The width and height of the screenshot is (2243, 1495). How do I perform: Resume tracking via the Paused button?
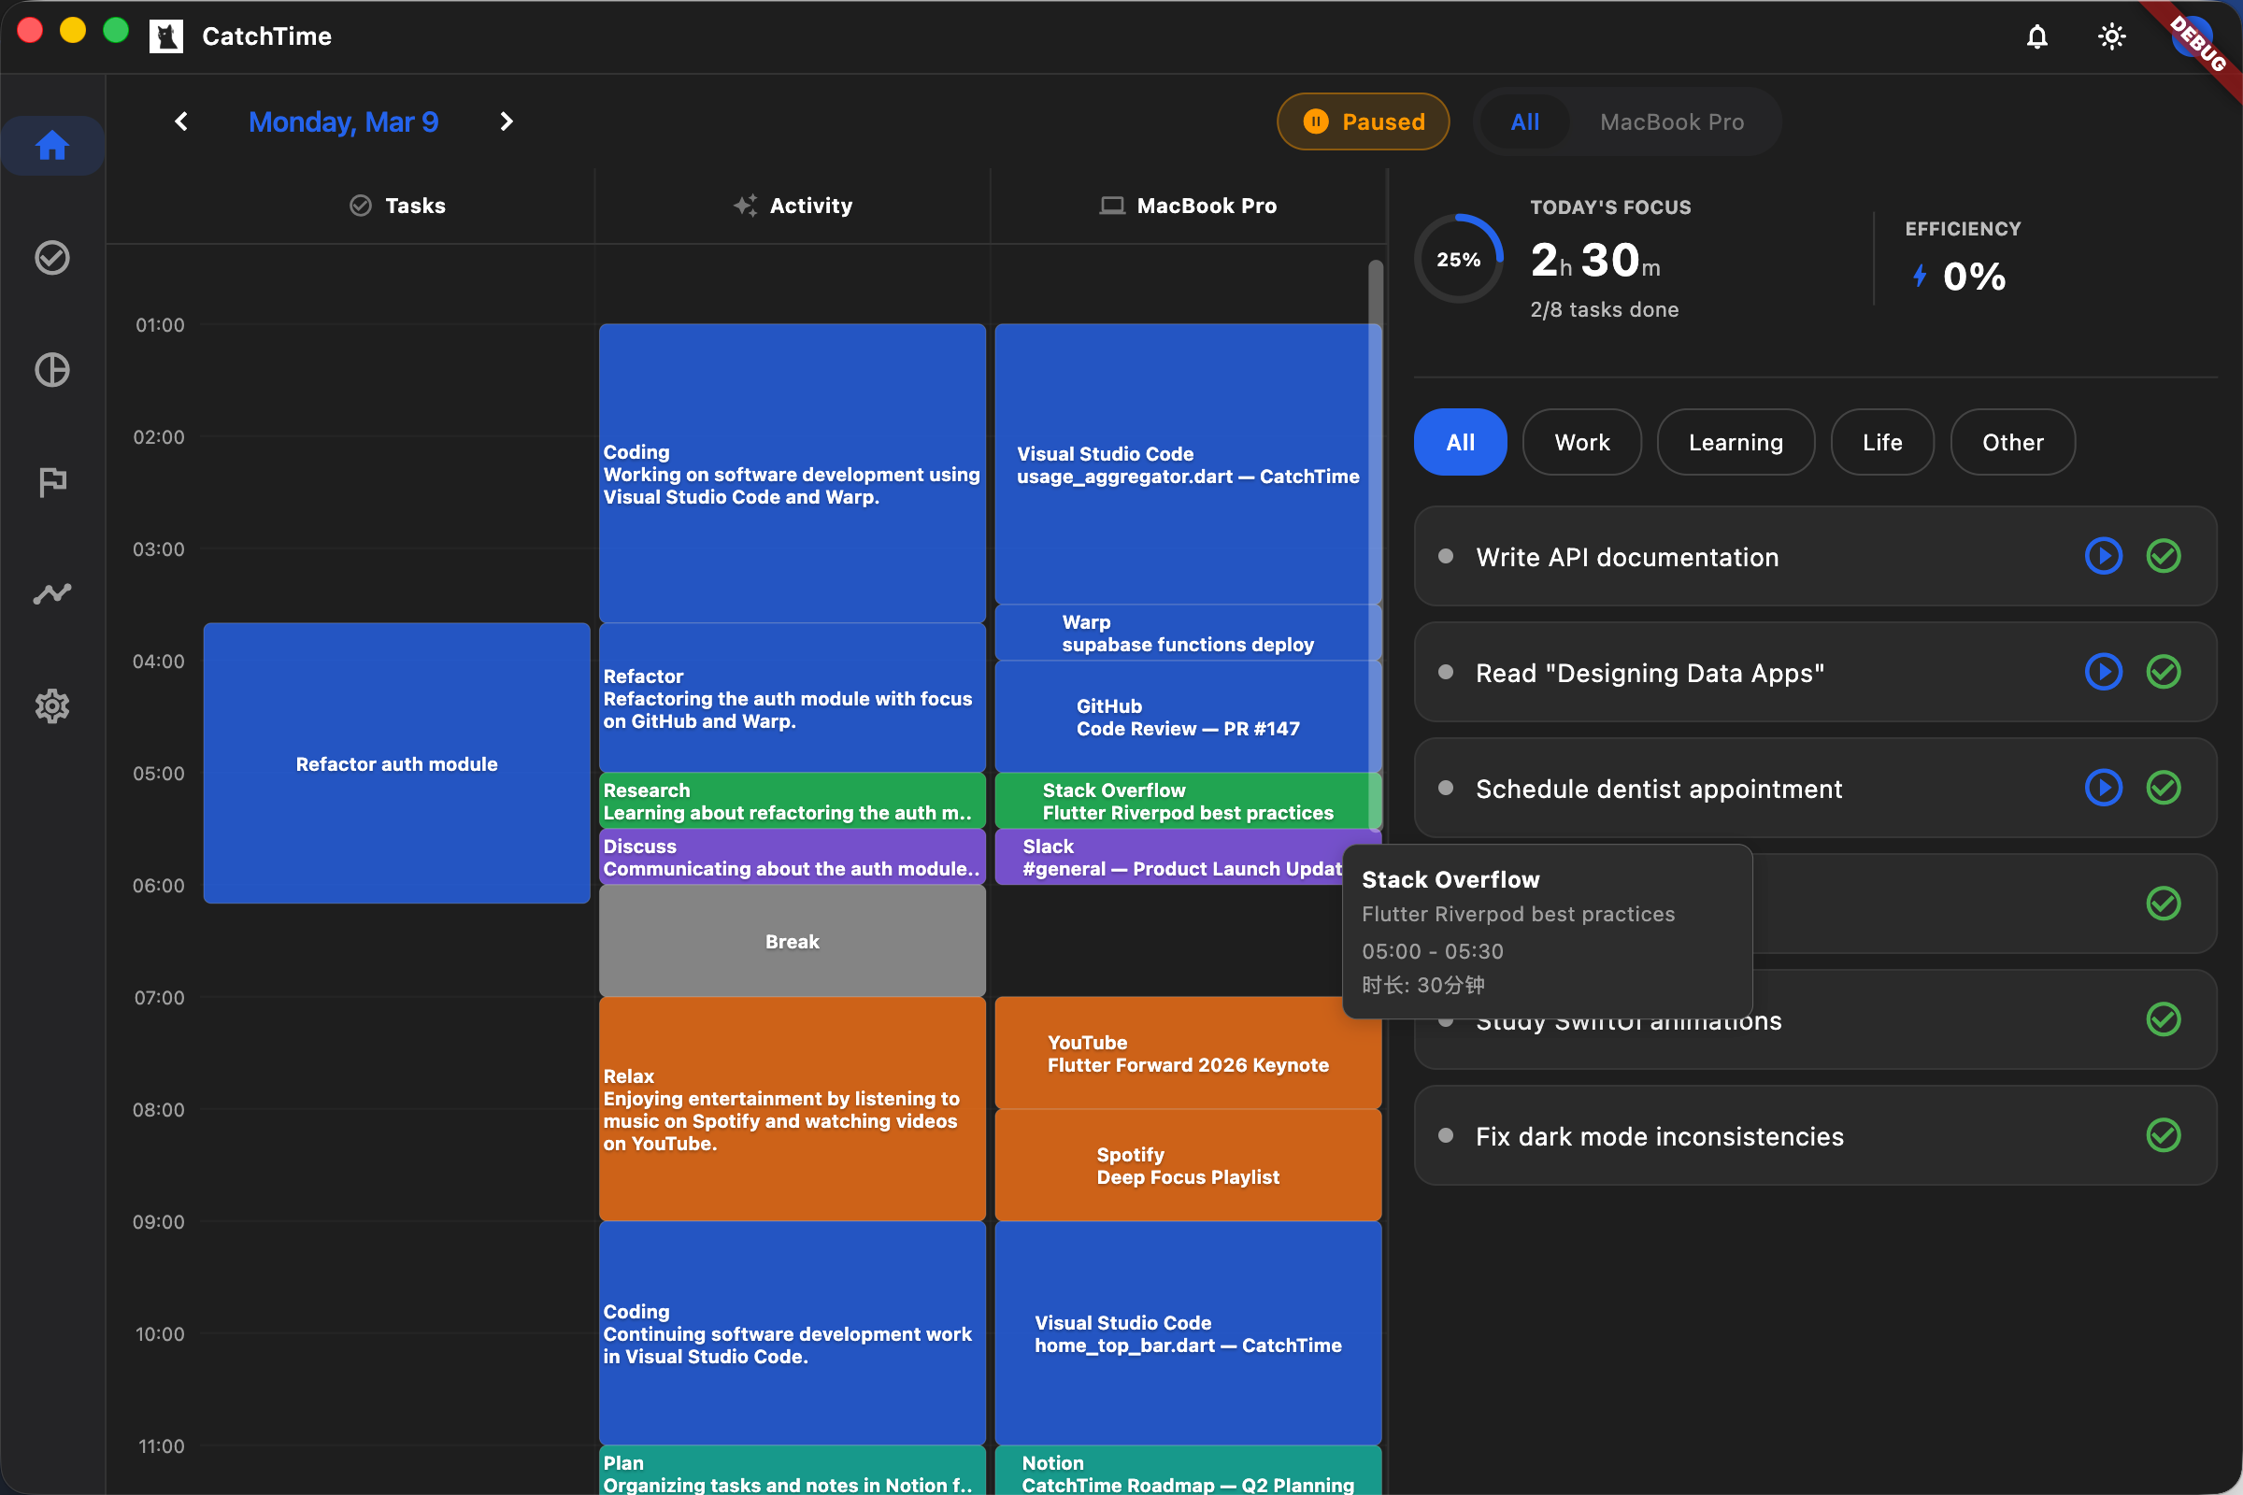1363,121
